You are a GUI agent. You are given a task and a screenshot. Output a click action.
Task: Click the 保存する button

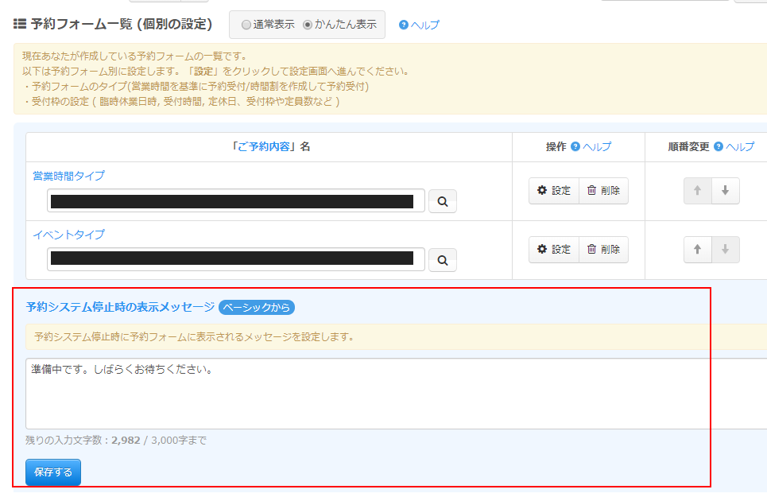[x=53, y=472]
